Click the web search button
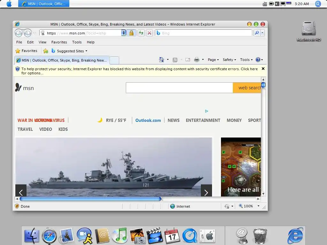The width and height of the screenshot is (327, 245). pos(247,88)
